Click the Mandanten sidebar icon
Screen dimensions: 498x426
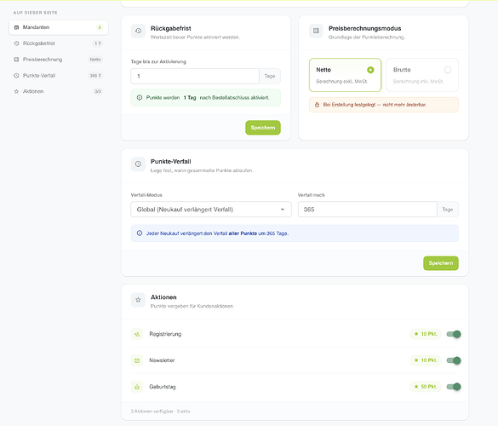click(16, 27)
